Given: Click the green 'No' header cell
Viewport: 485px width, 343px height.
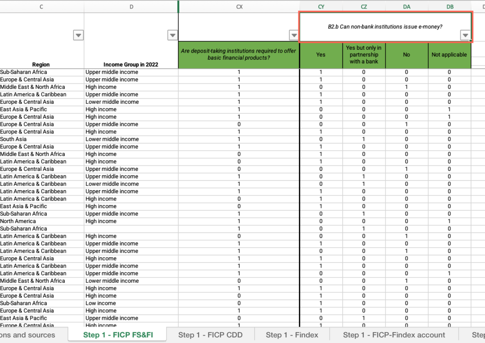Looking at the screenshot, I should point(406,55).
